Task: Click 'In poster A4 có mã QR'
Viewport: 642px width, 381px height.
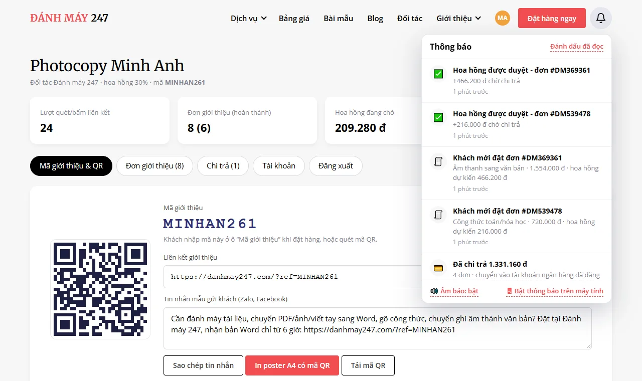Action: click(x=292, y=365)
